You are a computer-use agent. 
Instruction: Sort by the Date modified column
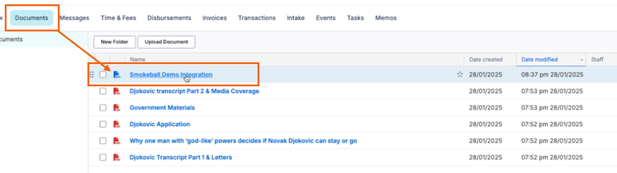pos(540,60)
